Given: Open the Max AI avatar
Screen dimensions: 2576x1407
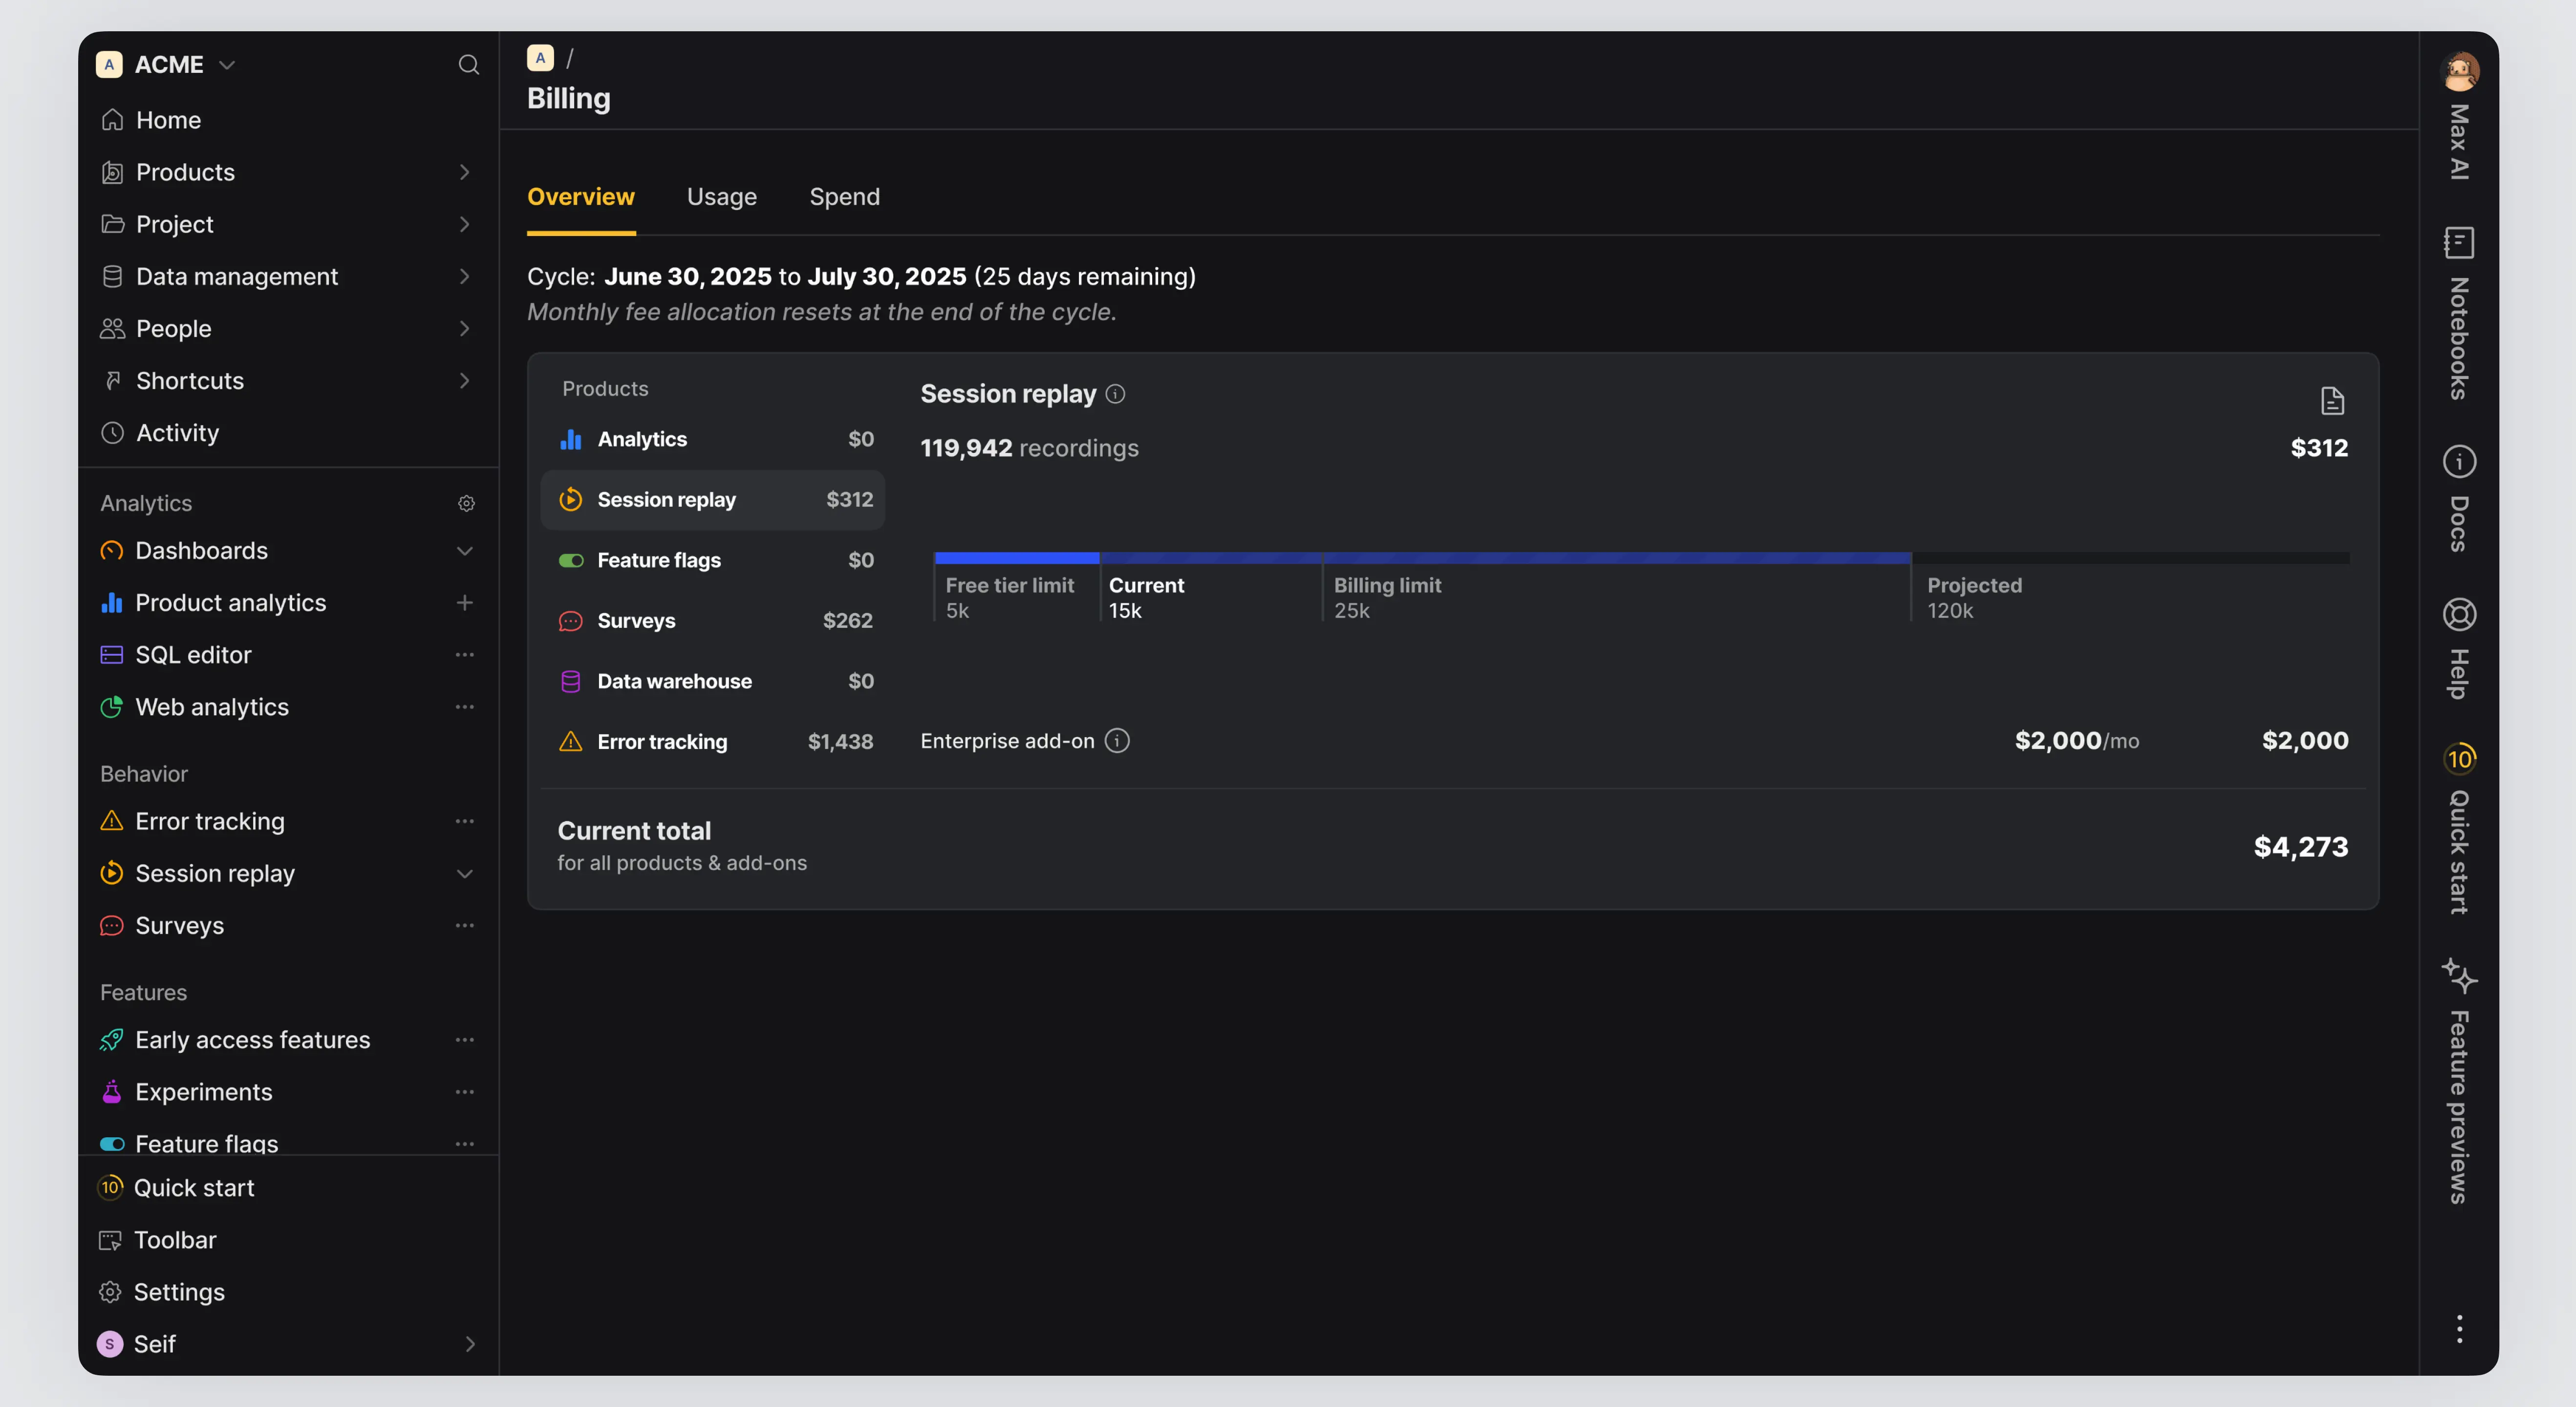Looking at the screenshot, I should coord(2459,72).
